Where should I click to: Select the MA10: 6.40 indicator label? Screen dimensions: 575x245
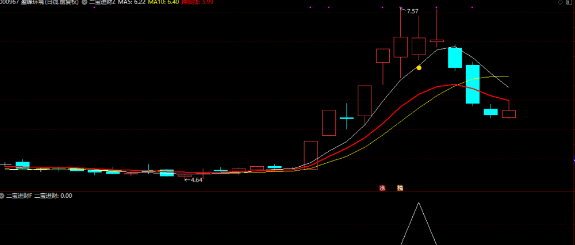tap(163, 2)
